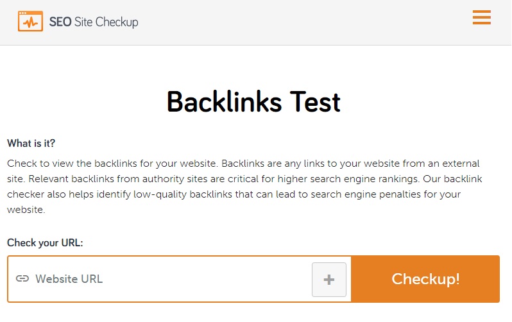Click the line mentioning higher search engine rankings
This screenshot has width=512, height=322.
243,179
